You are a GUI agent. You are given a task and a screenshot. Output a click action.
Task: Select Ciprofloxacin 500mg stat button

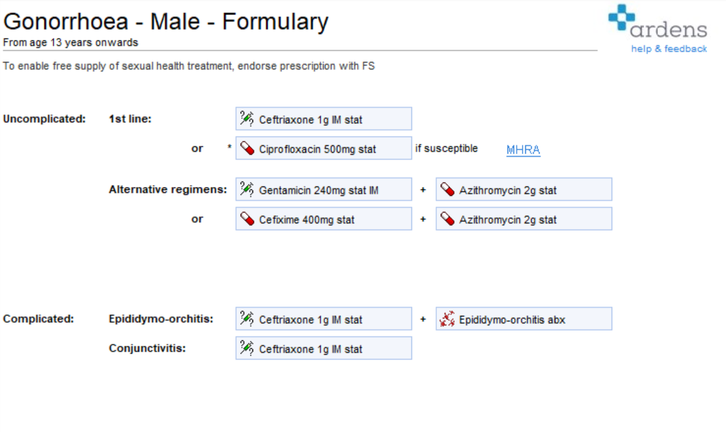[x=324, y=148]
